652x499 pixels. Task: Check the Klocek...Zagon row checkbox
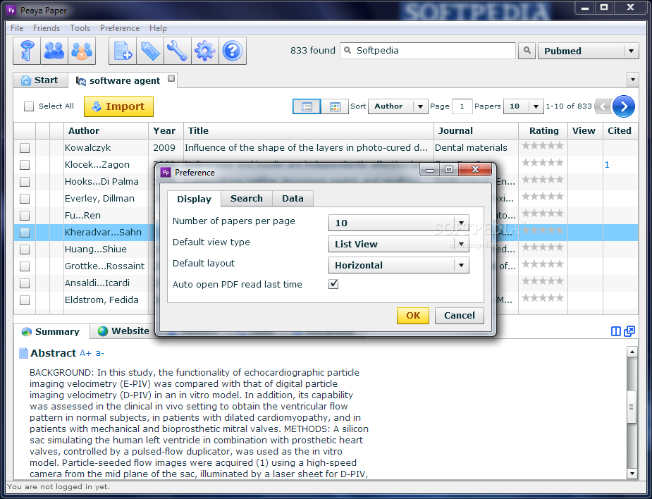coord(25,165)
